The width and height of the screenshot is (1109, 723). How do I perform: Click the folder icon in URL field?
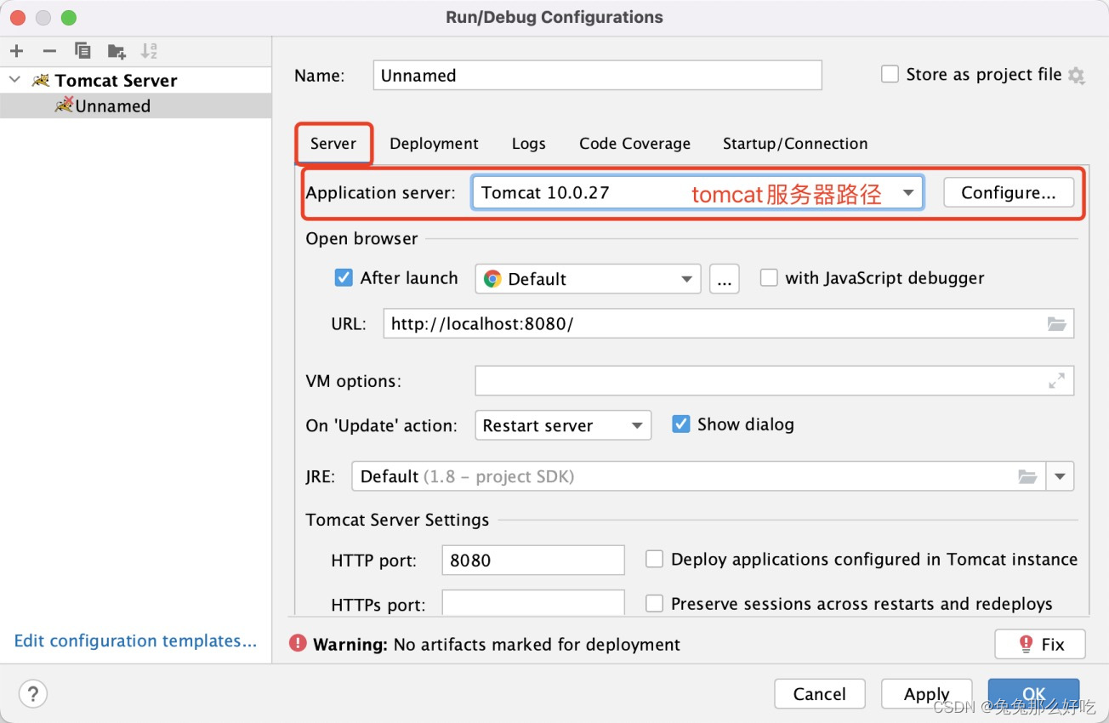[x=1056, y=324]
